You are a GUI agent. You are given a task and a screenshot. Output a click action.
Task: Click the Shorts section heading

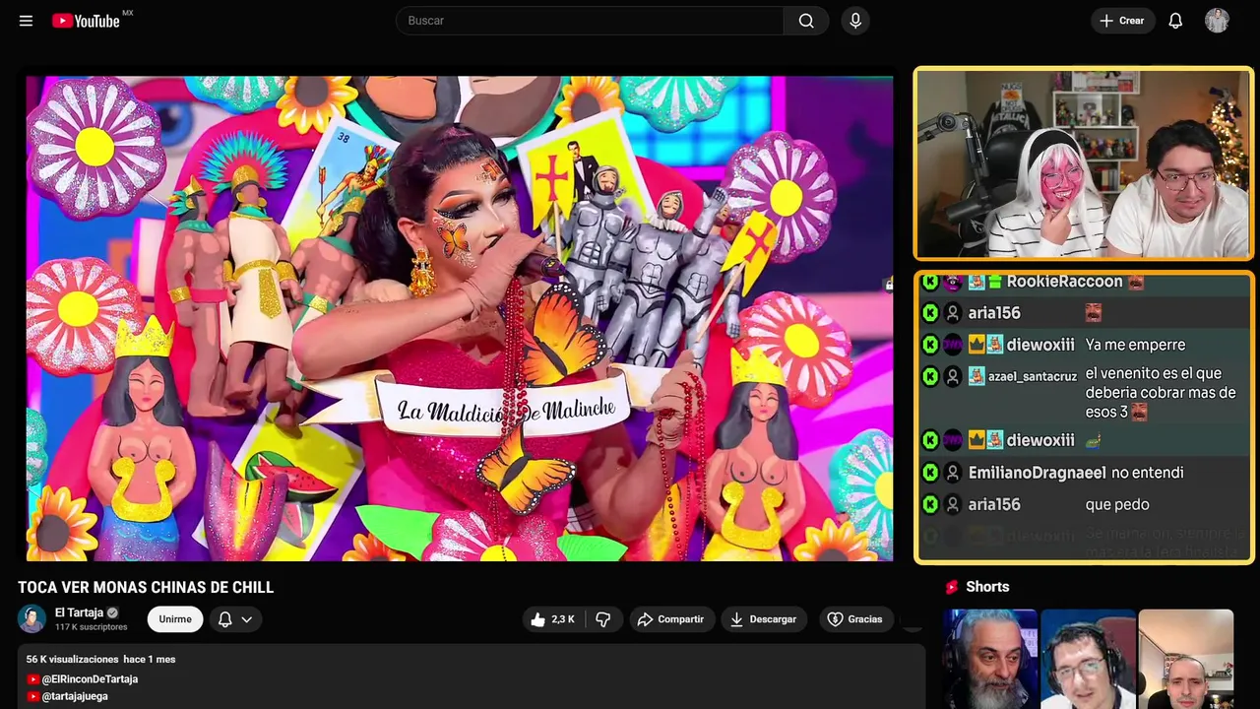[987, 587]
